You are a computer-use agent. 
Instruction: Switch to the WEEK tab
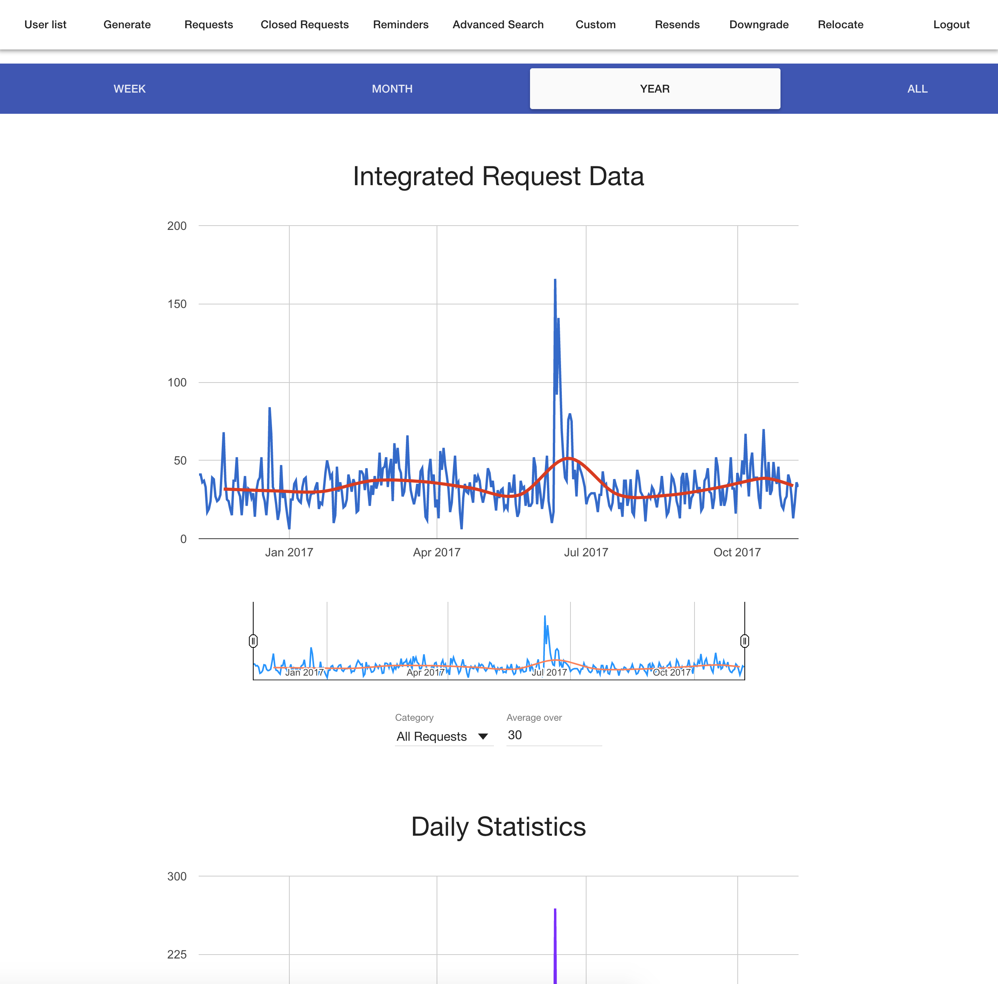[x=130, y=89]
